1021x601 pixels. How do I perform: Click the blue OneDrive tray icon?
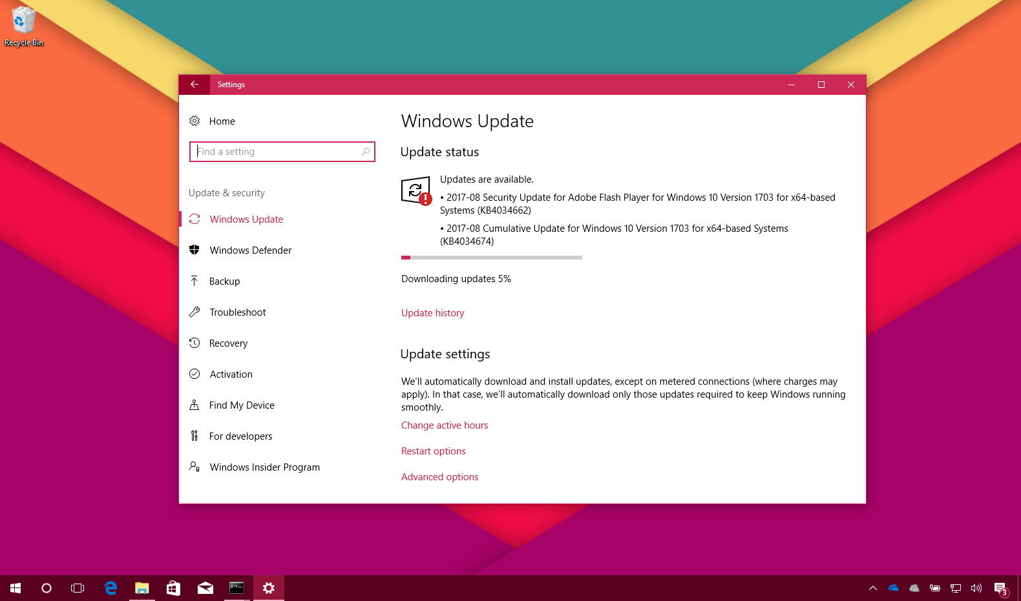[894, 588]
